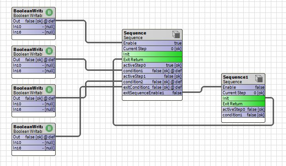Select the exitSequenceEnable1 false row
Viewport: 286px width, 166px height.
152,93
